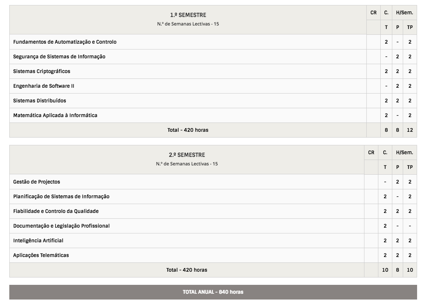The image size is (426, 303).
Task: Select Fiabilidade e Controlo da Qualidade
Action: coord(56,211)
